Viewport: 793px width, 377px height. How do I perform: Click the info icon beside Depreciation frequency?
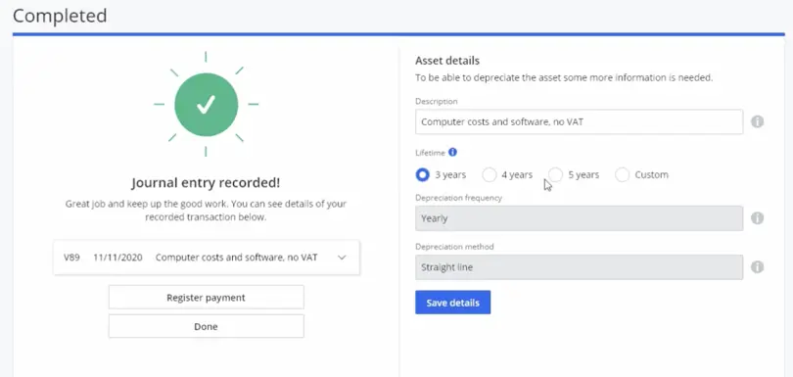757,218
